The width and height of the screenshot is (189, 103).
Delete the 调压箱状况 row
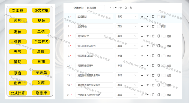click(153, 36)
